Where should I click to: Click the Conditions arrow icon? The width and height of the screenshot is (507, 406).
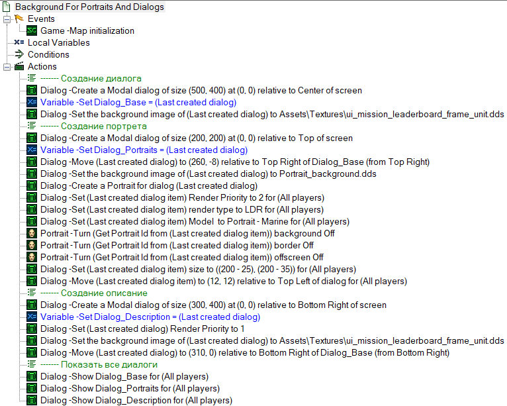(19, 54)
